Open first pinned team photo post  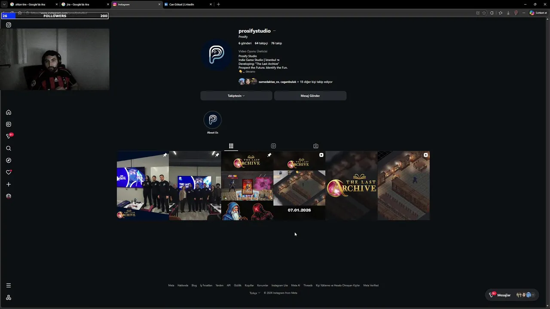click(x=143, y=185)
